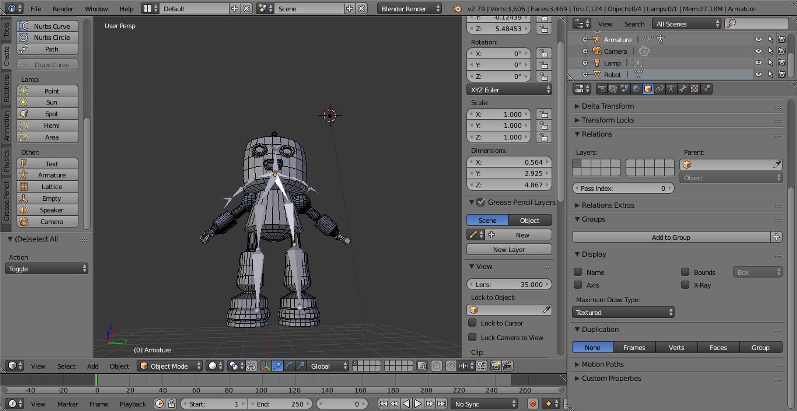Click the eyedropper in Lock to Object field
The image size is (797, 411).
tap(546, 309)
